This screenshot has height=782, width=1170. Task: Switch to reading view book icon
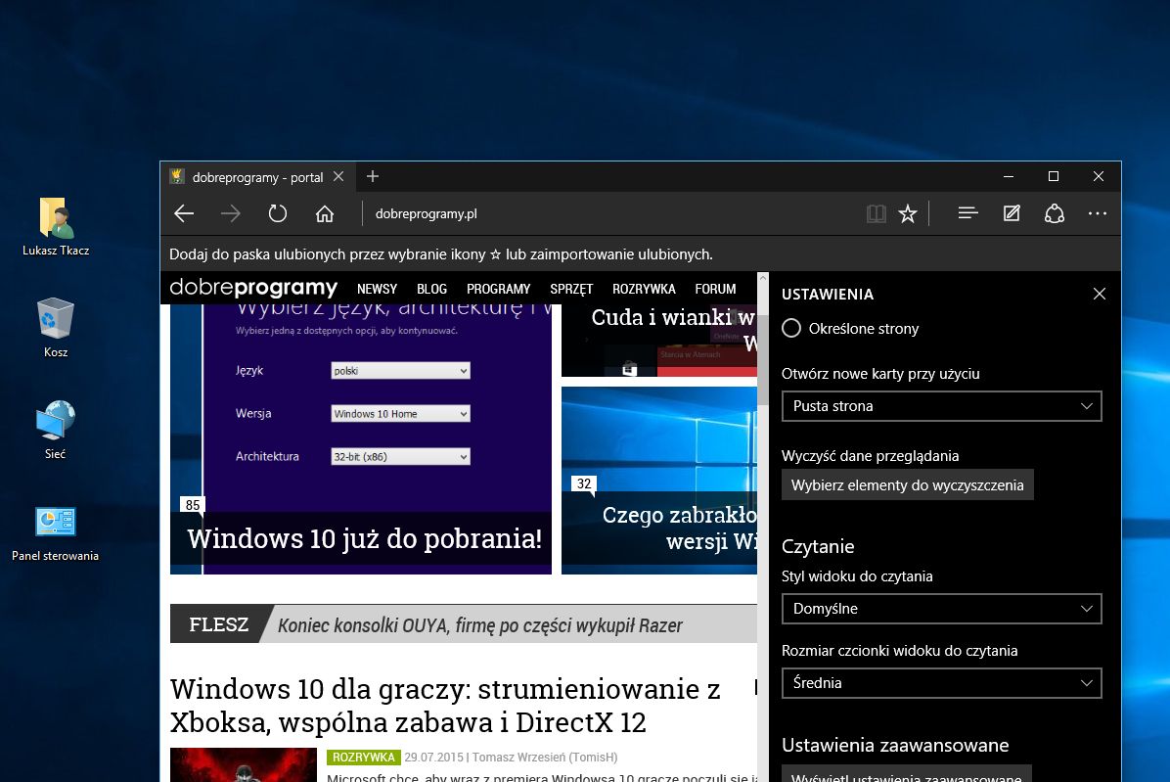876,214
